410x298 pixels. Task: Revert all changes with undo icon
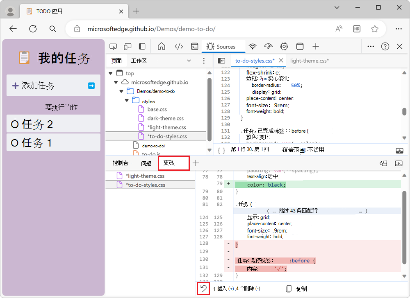[x=203, y=289]
